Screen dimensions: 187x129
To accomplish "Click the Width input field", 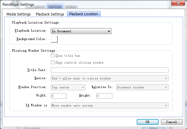I will pos(59,96).
